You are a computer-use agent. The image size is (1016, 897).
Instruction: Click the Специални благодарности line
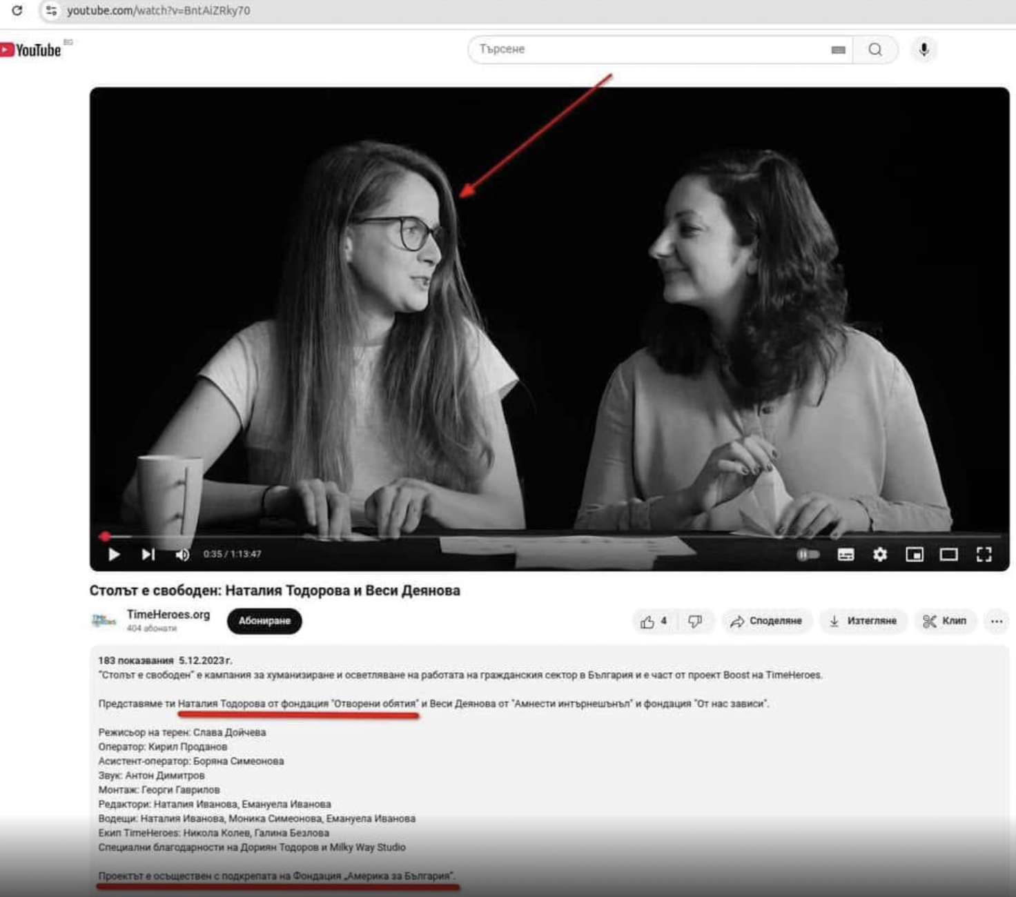[252, 847]
